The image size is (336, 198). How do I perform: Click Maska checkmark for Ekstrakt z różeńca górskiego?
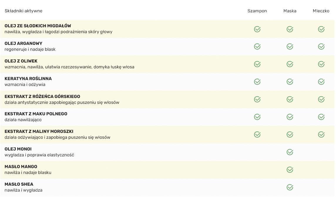tap(290, 99)
